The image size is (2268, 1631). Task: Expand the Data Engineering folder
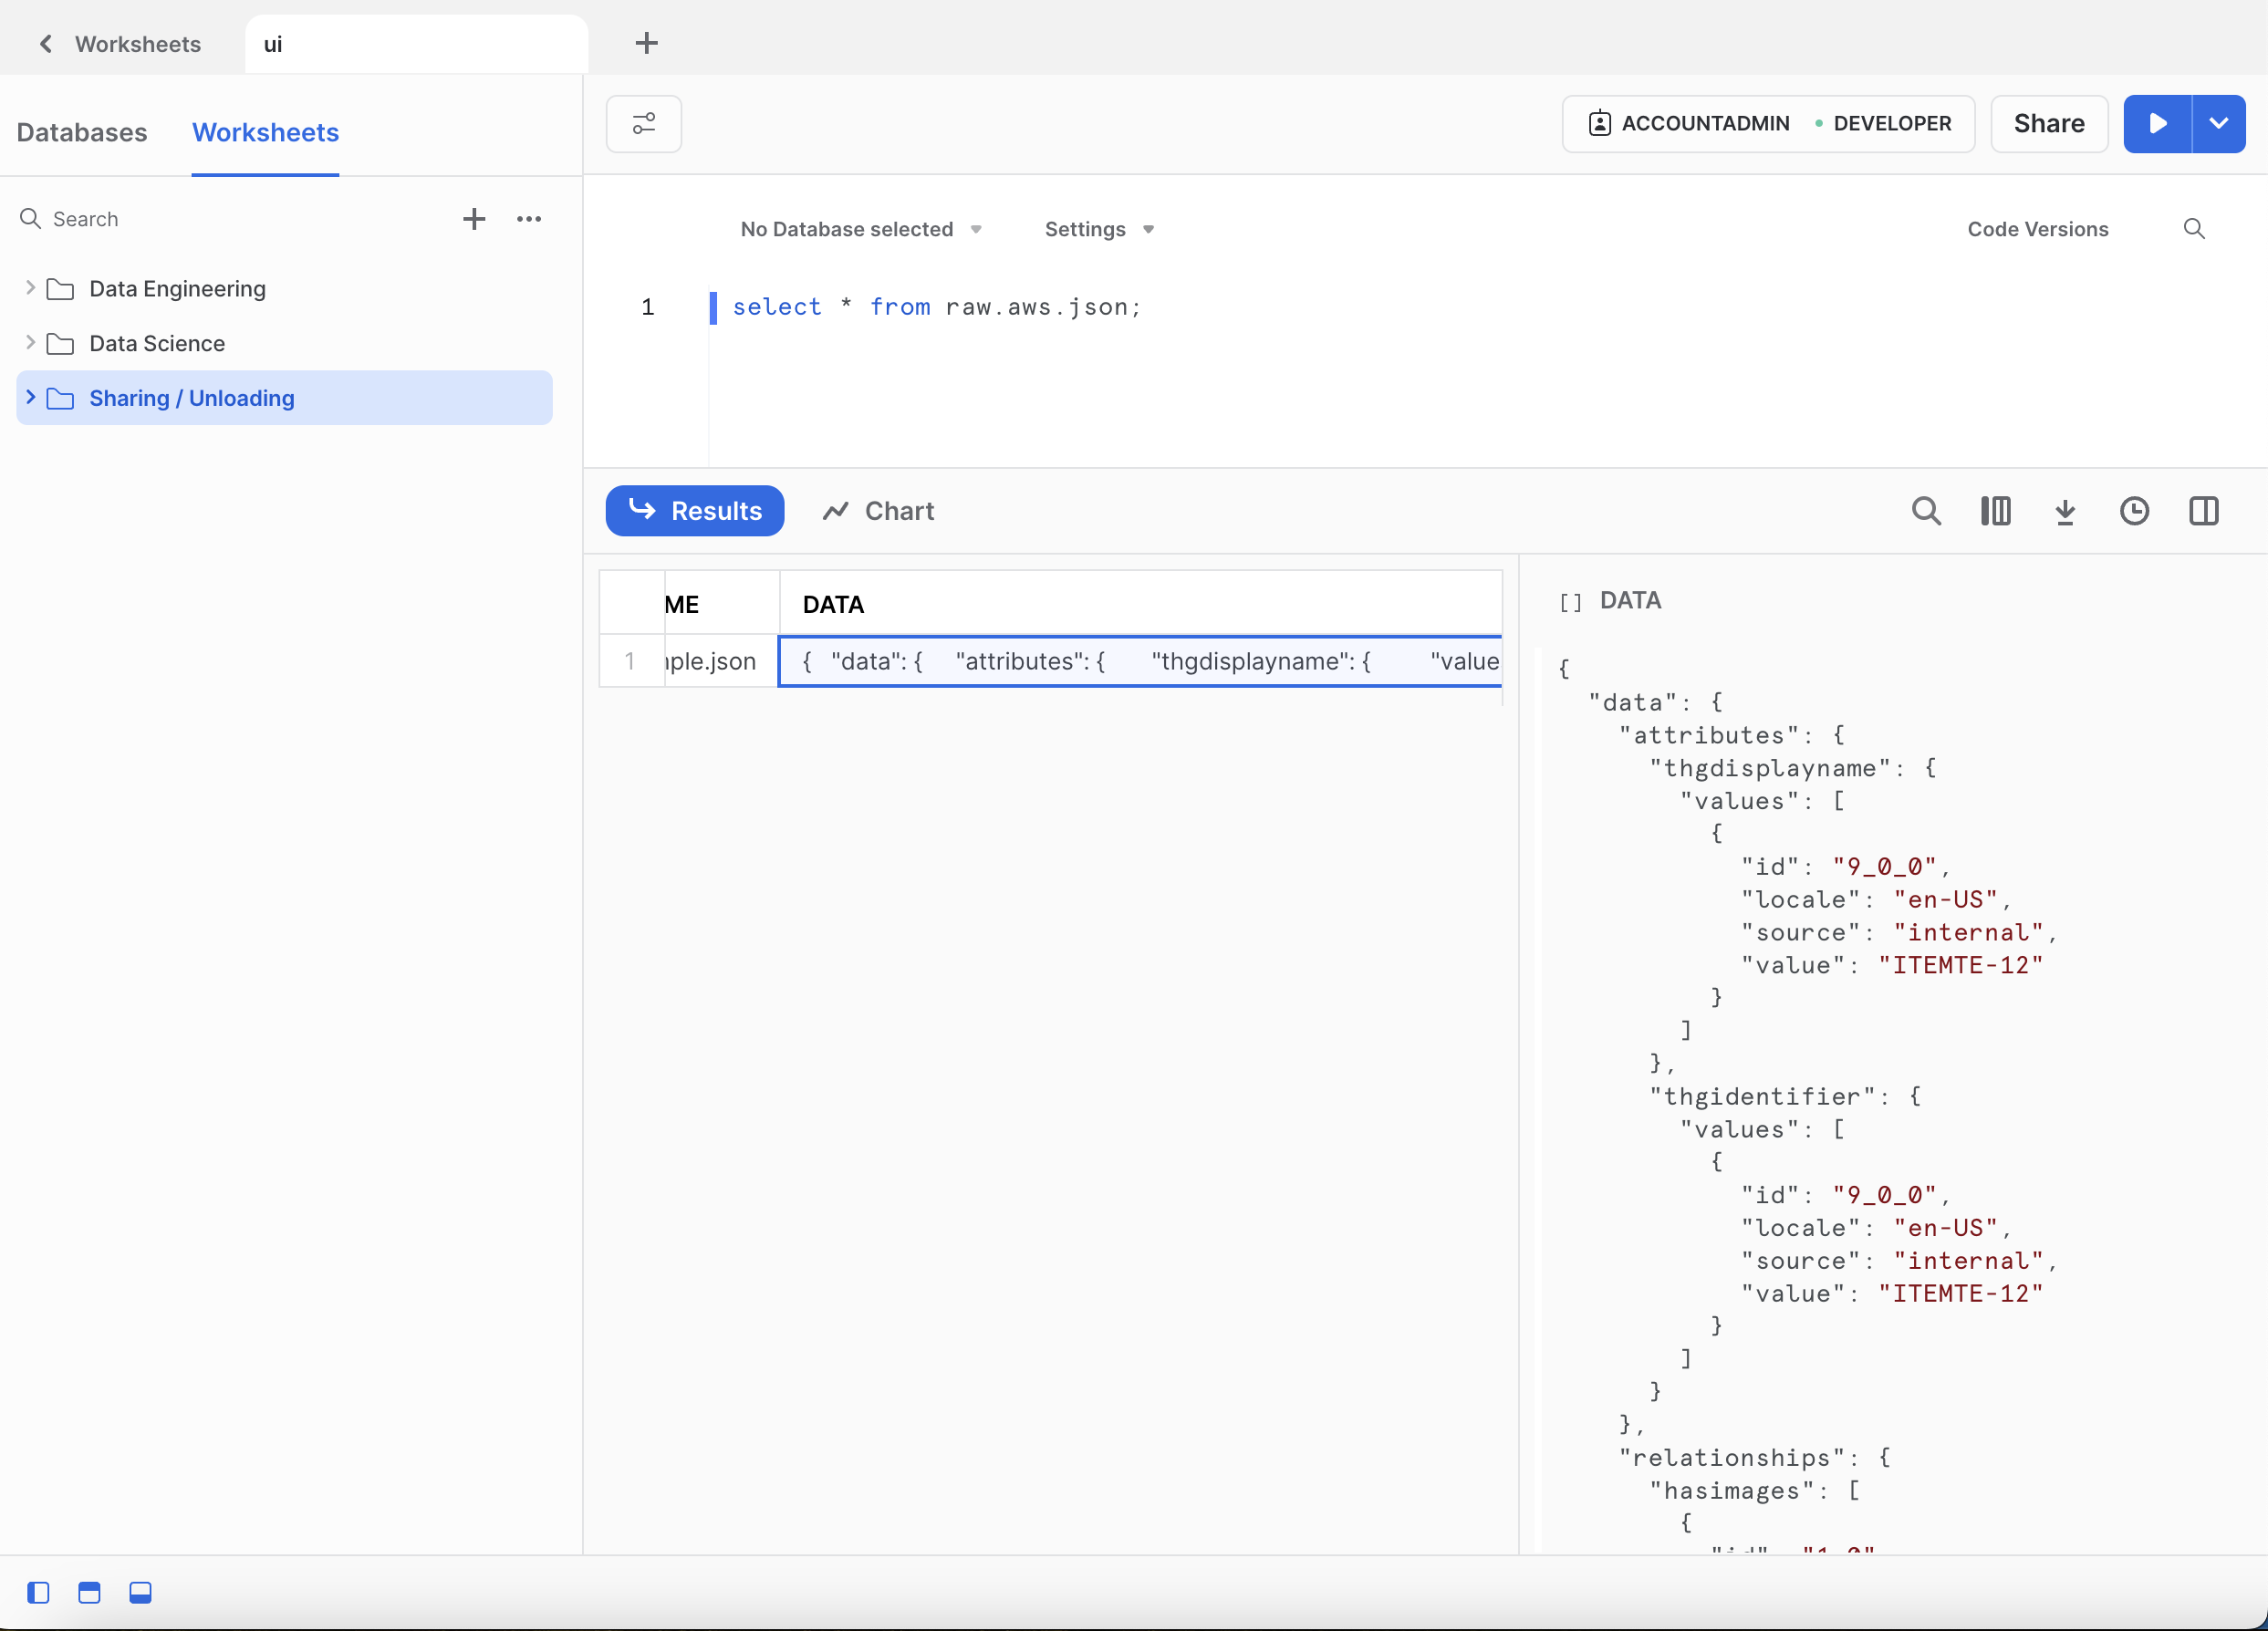(30, 288)
